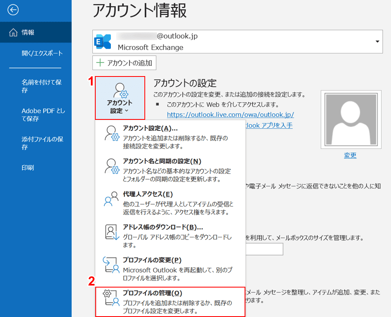Click the Outlook アプリを入手 link
The width and height of the screenshot is (391, 317).
(x=269, y=125)
